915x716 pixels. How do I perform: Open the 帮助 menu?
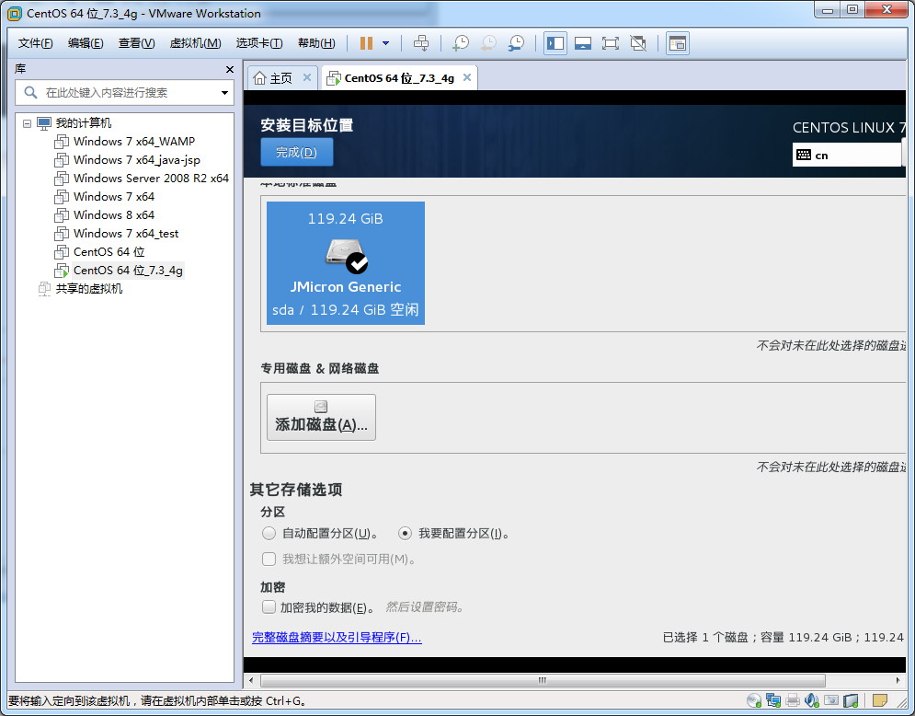point(316,43)
